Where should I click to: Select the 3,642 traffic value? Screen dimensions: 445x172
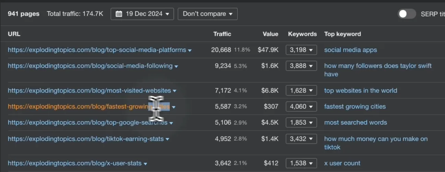(223, 163)
